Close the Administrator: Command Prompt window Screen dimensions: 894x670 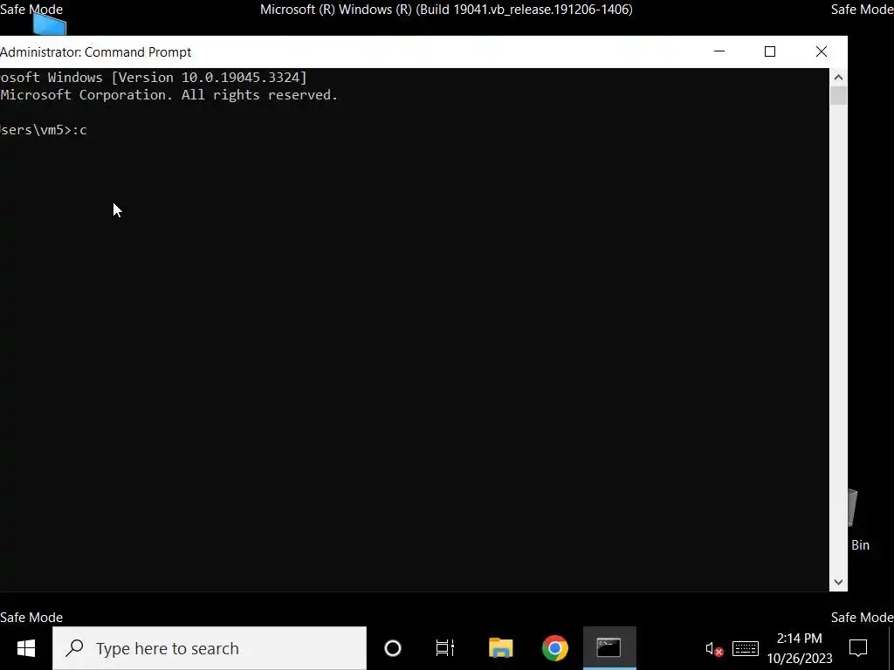[821, 51]
